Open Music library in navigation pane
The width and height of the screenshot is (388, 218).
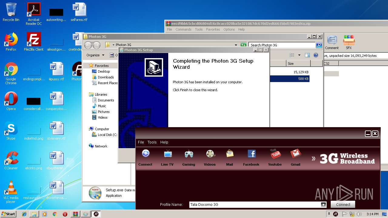click(102, 106)
